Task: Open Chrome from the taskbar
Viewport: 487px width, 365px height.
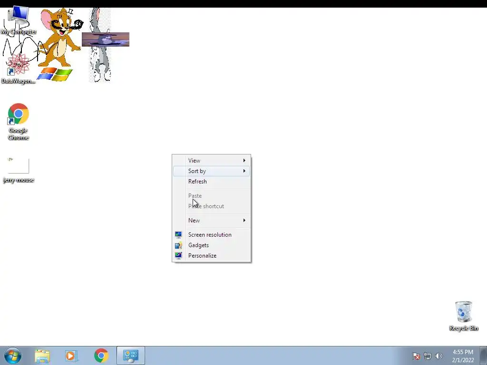Action: click(101, 355)
